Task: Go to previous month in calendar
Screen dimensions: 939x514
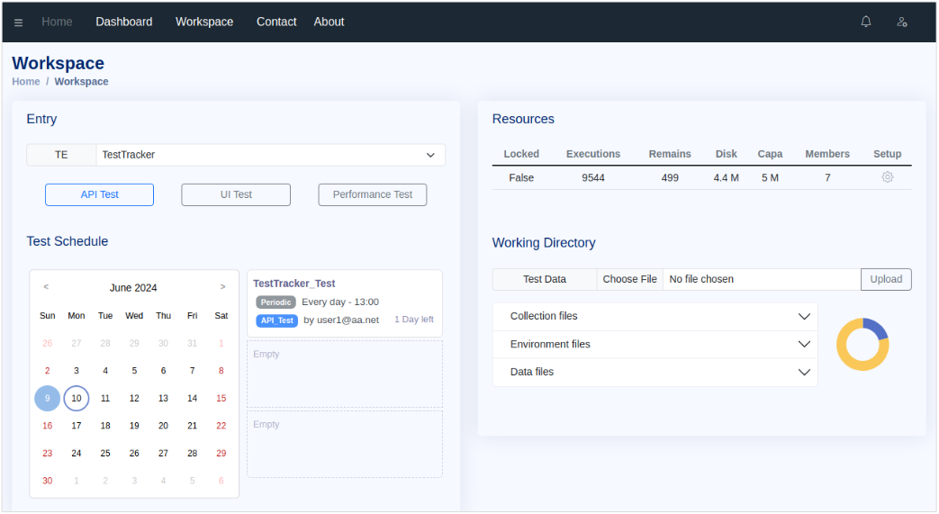Action: tap(46, 287)
